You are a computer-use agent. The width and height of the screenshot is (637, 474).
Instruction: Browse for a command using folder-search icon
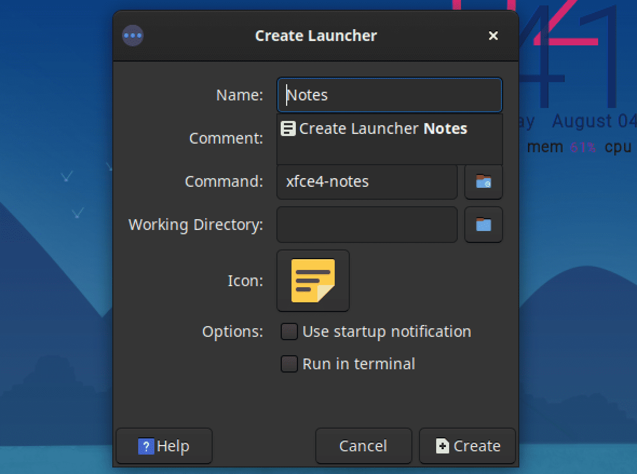(484, 181)
